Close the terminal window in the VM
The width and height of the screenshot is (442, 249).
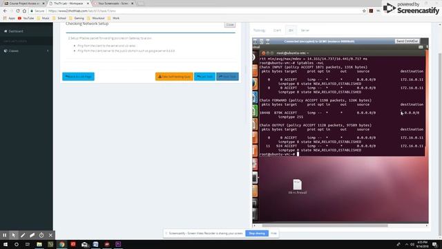(264, 53)
